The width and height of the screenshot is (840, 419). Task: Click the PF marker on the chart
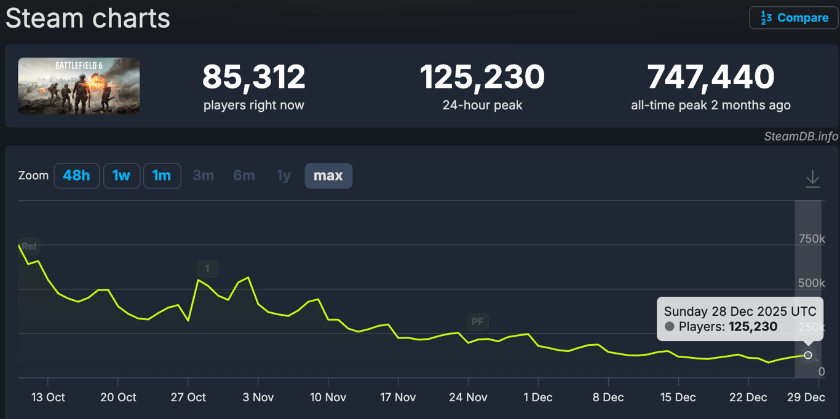pyautogui.click(x=477, y=321)
